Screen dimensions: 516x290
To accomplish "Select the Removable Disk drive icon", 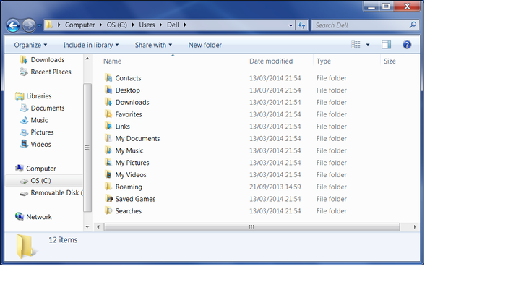I will [24, 193].
